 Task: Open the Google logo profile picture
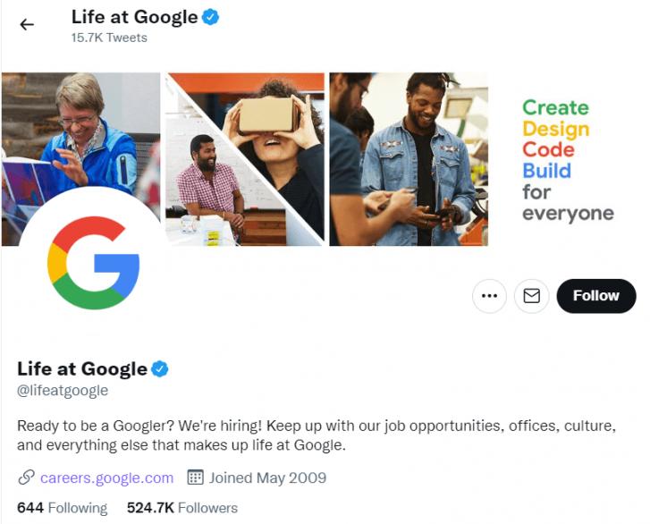point(92,263)
